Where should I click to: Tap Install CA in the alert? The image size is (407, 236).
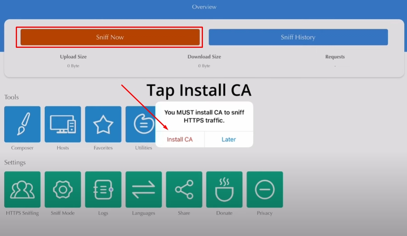tap(179, 140)
